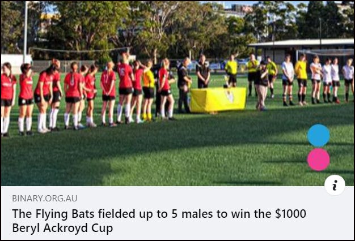Click the leftmost red-shirted player
355x241 pixels.
[x=7, y=99]
